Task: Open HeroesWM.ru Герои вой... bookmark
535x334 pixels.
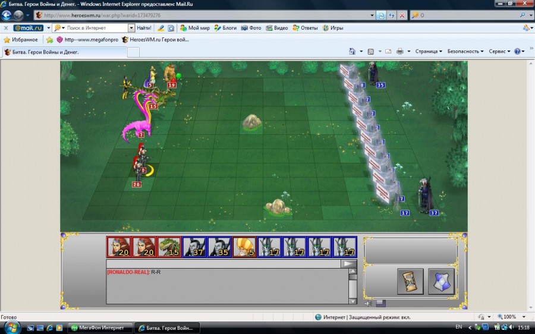Action: (156, 40)
